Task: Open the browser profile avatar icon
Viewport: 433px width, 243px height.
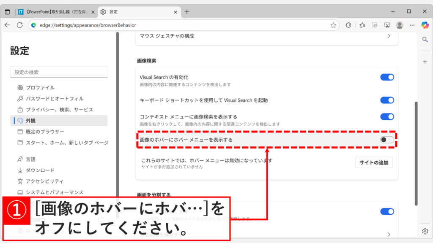Action: coord(400,25)
